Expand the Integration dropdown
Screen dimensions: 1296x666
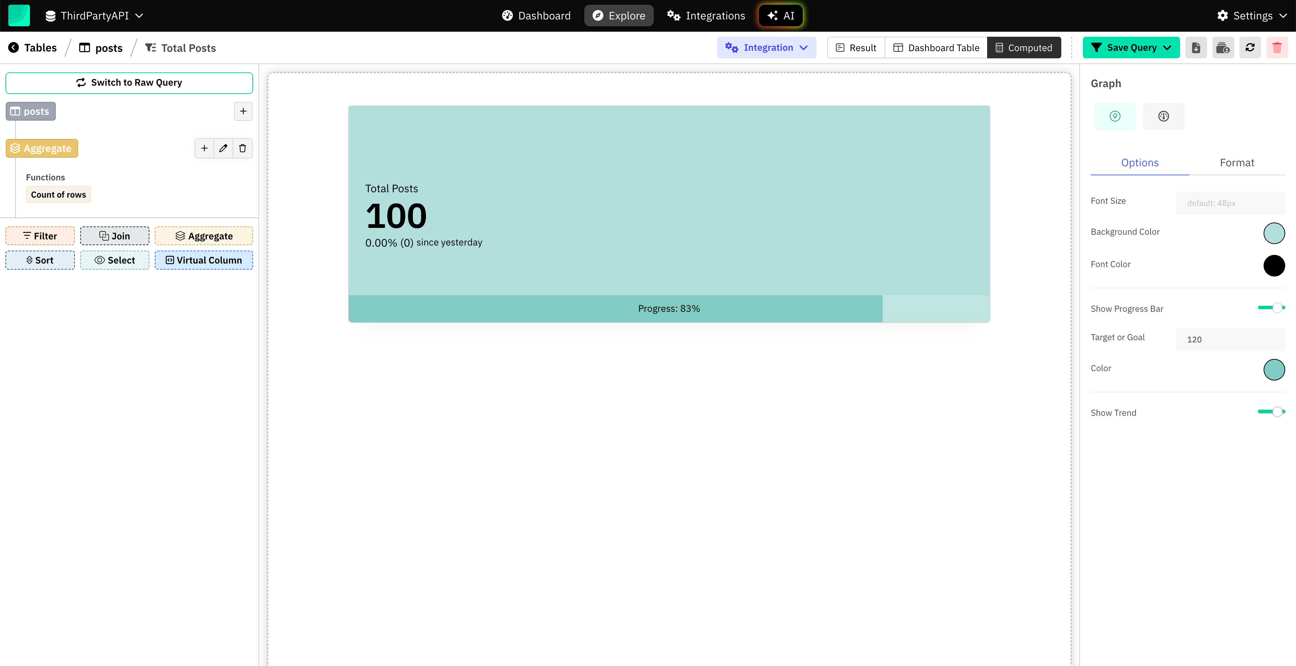tap(766, 48)
